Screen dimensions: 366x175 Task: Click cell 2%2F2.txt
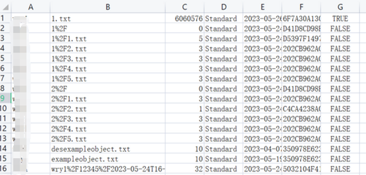click(107, 109)
